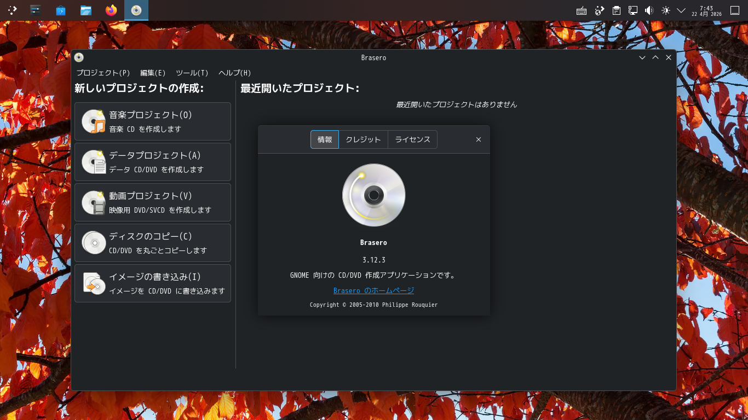This screenshot has height=420, width=748.
Task: Launch Firefox from the taskbar
Action: click(x=111, y=10)
